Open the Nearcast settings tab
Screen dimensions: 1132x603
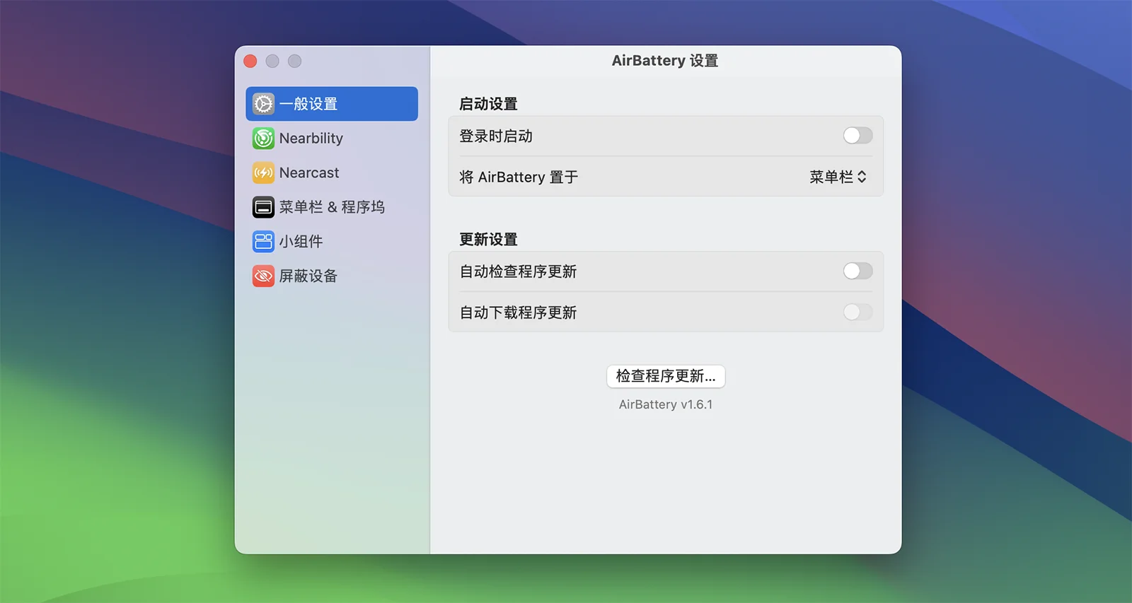[x=332, y=172]
